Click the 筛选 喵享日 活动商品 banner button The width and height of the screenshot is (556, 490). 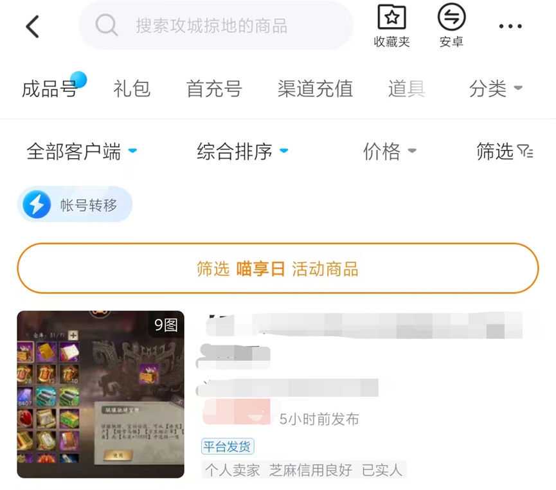[278, 268]
